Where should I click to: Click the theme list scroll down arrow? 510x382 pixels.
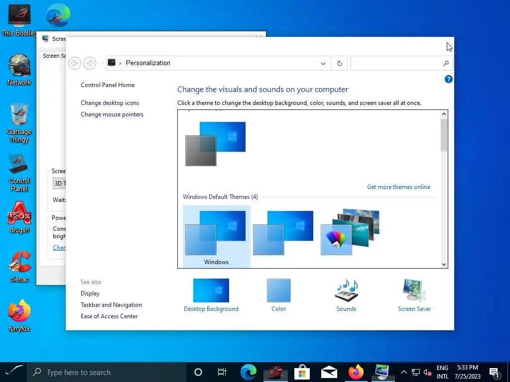click(x=444, y=264)
